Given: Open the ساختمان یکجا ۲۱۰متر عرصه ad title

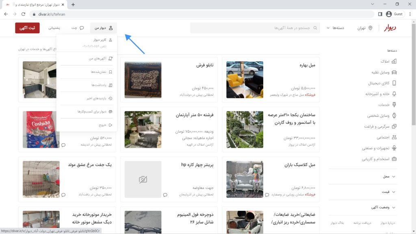Looking at the screenshot, I should pos(292,119).
